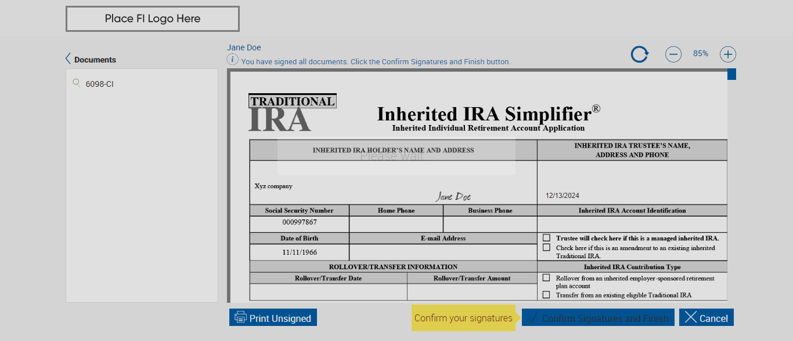
Task: Check Transfer from existing eligible Traditional IRA
Action: (546, 294)
